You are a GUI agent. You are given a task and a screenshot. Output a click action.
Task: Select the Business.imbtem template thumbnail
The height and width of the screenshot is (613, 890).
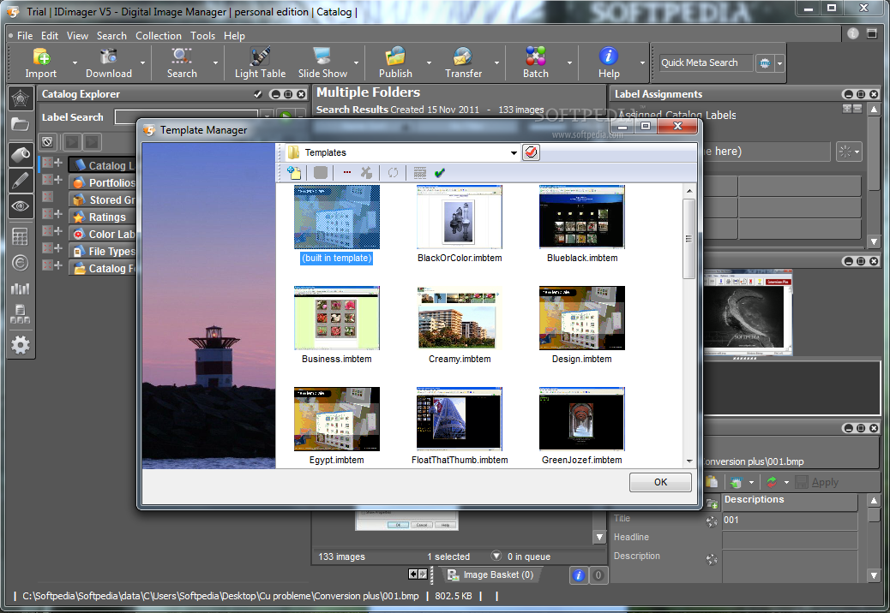(x=337, y=318)
